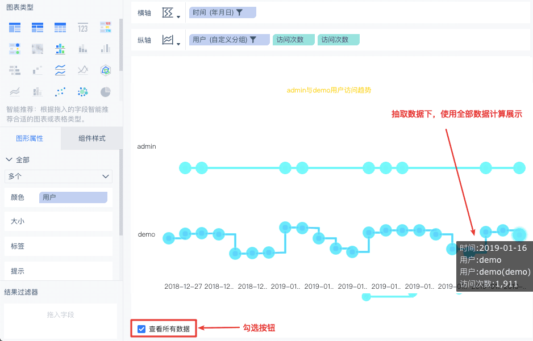This screenshot has width=533, height=341.
Task: Click the 图表类型 heading
Action: tap(20, 7)
